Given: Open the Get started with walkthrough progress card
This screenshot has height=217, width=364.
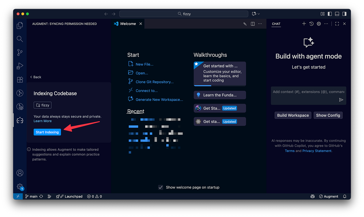Looking at the screenshot, I should click(x=219, y=73).
